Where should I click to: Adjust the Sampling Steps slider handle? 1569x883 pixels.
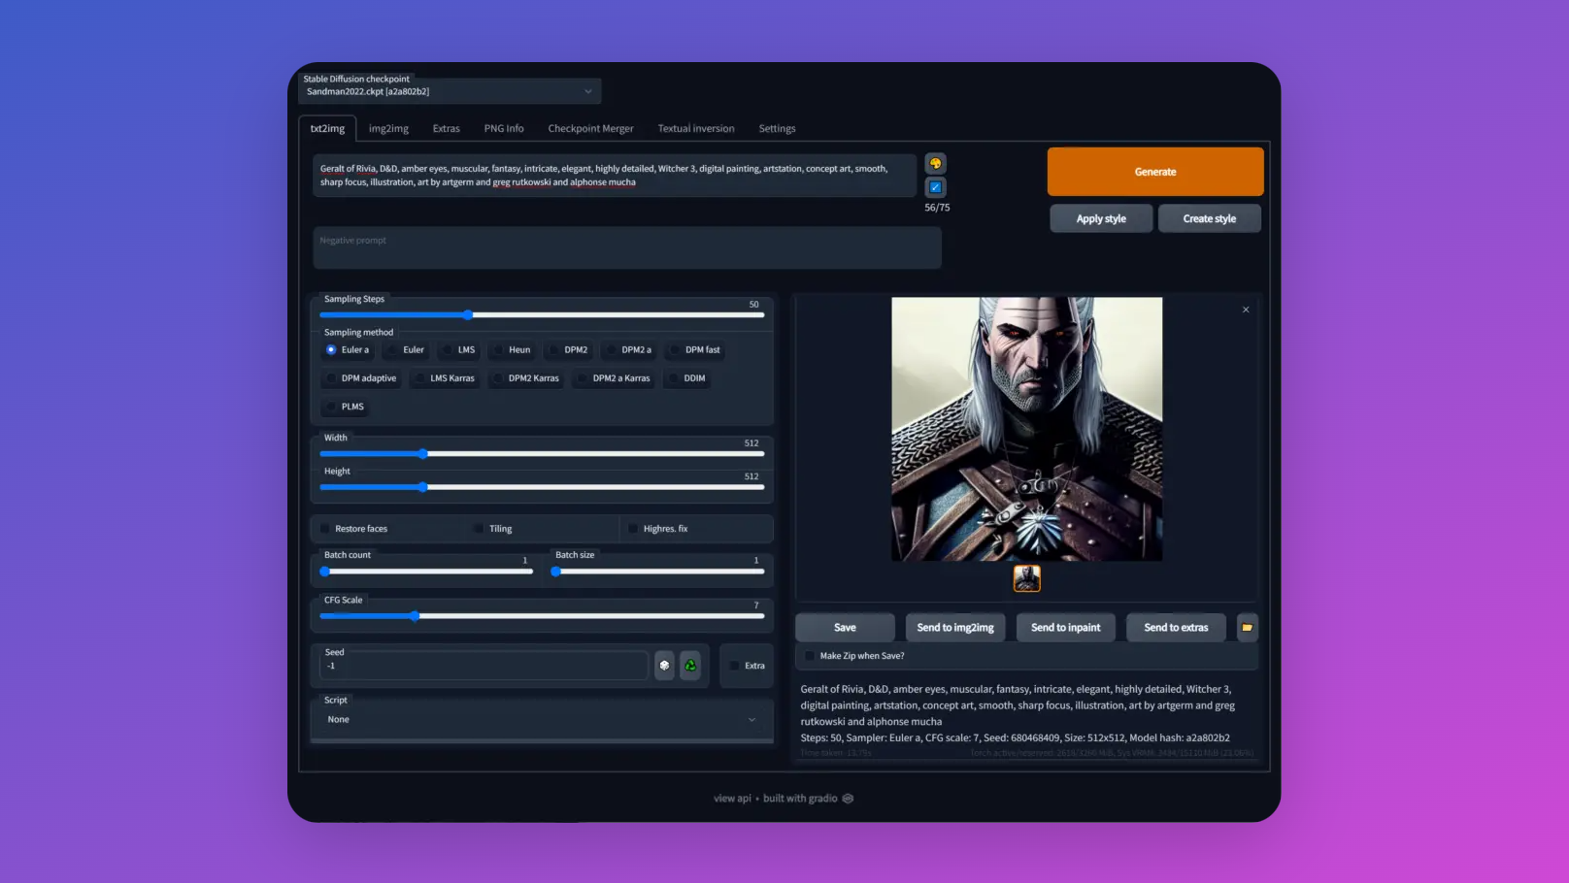[x=468, y=314]
